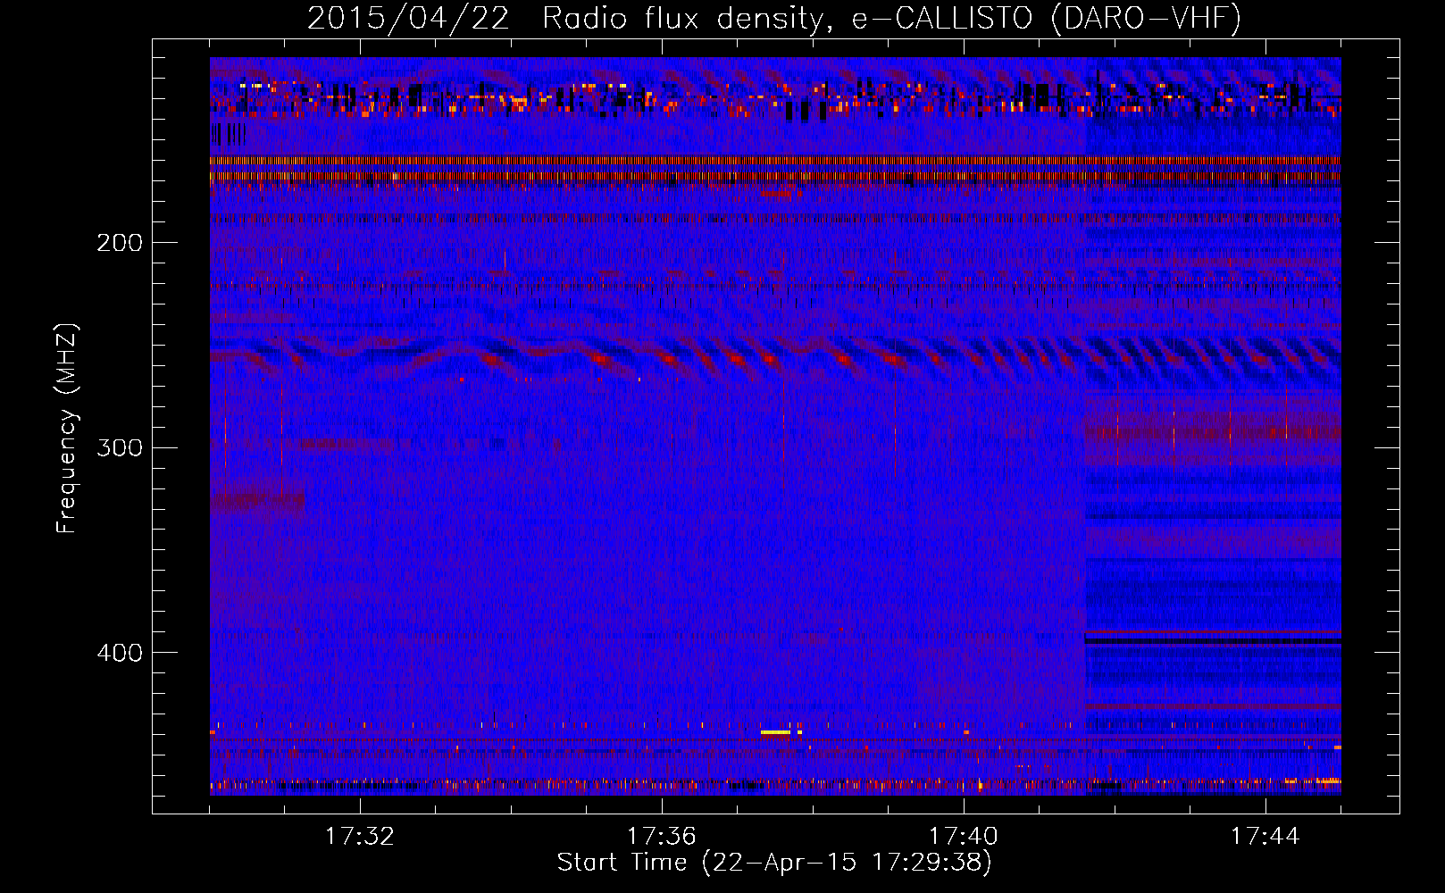
Task: Click the 200 frequency tick label
Action: click(x=120, y=243)
